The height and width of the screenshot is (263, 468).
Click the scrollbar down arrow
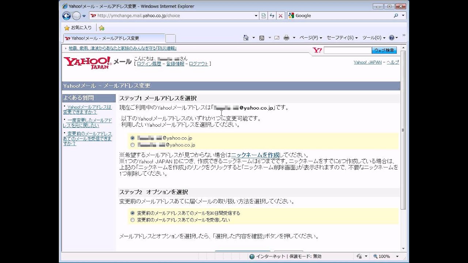click(x=403, y=248)
